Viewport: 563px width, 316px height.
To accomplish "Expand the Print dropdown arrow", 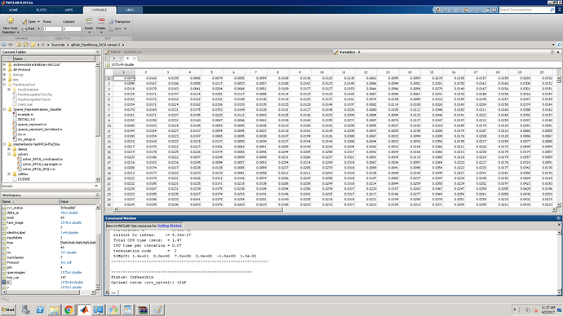I will point(39,29).
